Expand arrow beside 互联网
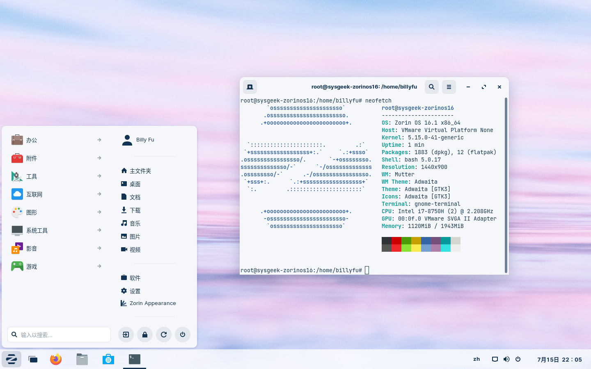 99,194
